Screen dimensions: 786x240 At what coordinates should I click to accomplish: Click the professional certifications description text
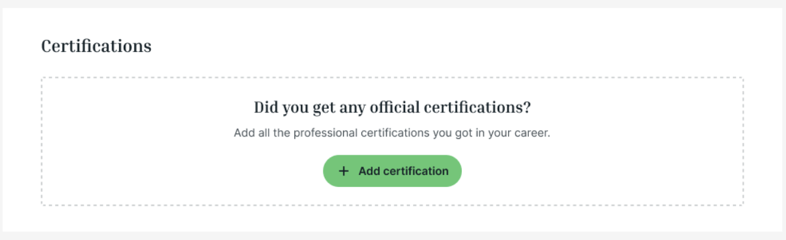point(392,134)
